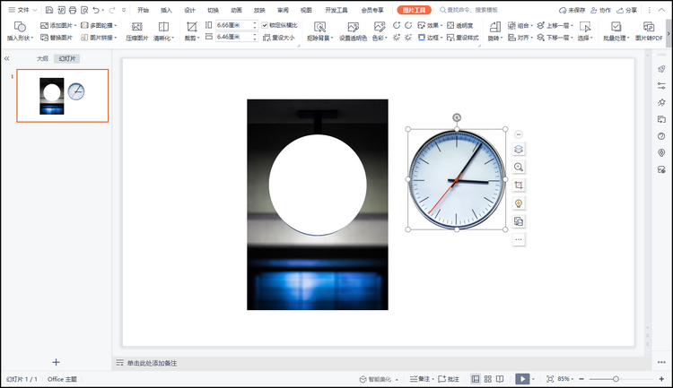
Task: Click fit-to-window icon in status bar
Action: 550,379
